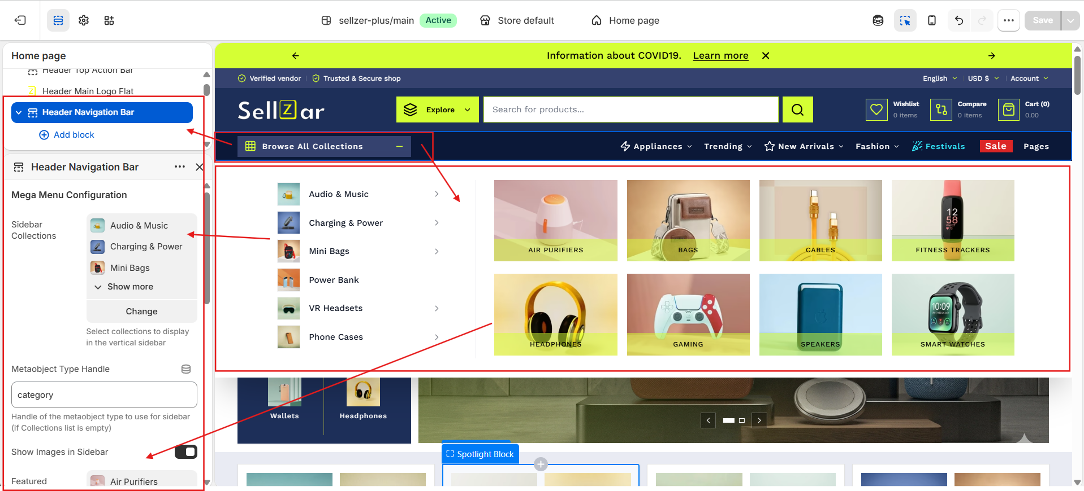1084x491 pixels.
Task: Click the magnifier search button
Action: pyautogui.click(x=797, y=109)
